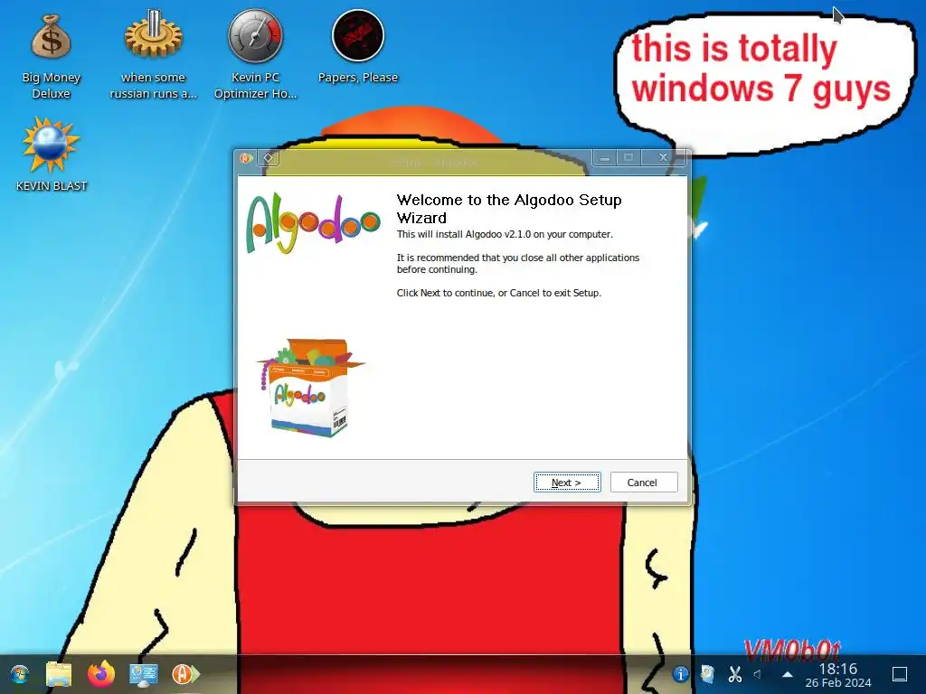Screen dimensions: 926x694
Task: Click the 'Welcome to the Algodoo Setup Wizard' heading
Action: pos(508,209)
